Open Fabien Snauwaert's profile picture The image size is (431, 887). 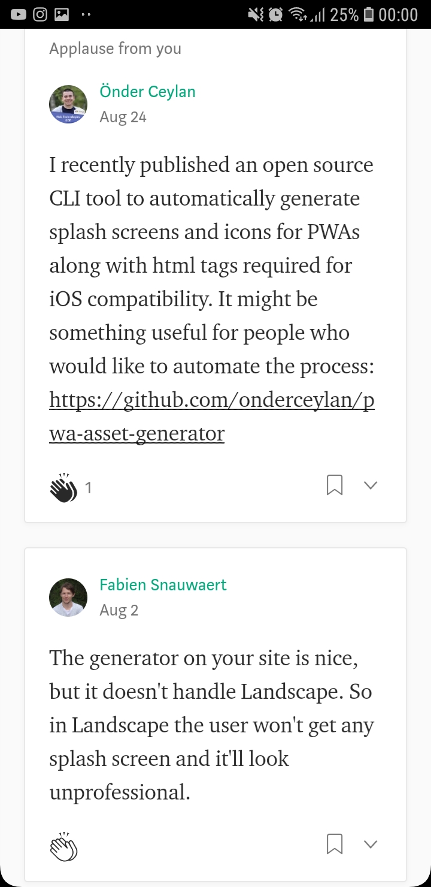(68, 597)
